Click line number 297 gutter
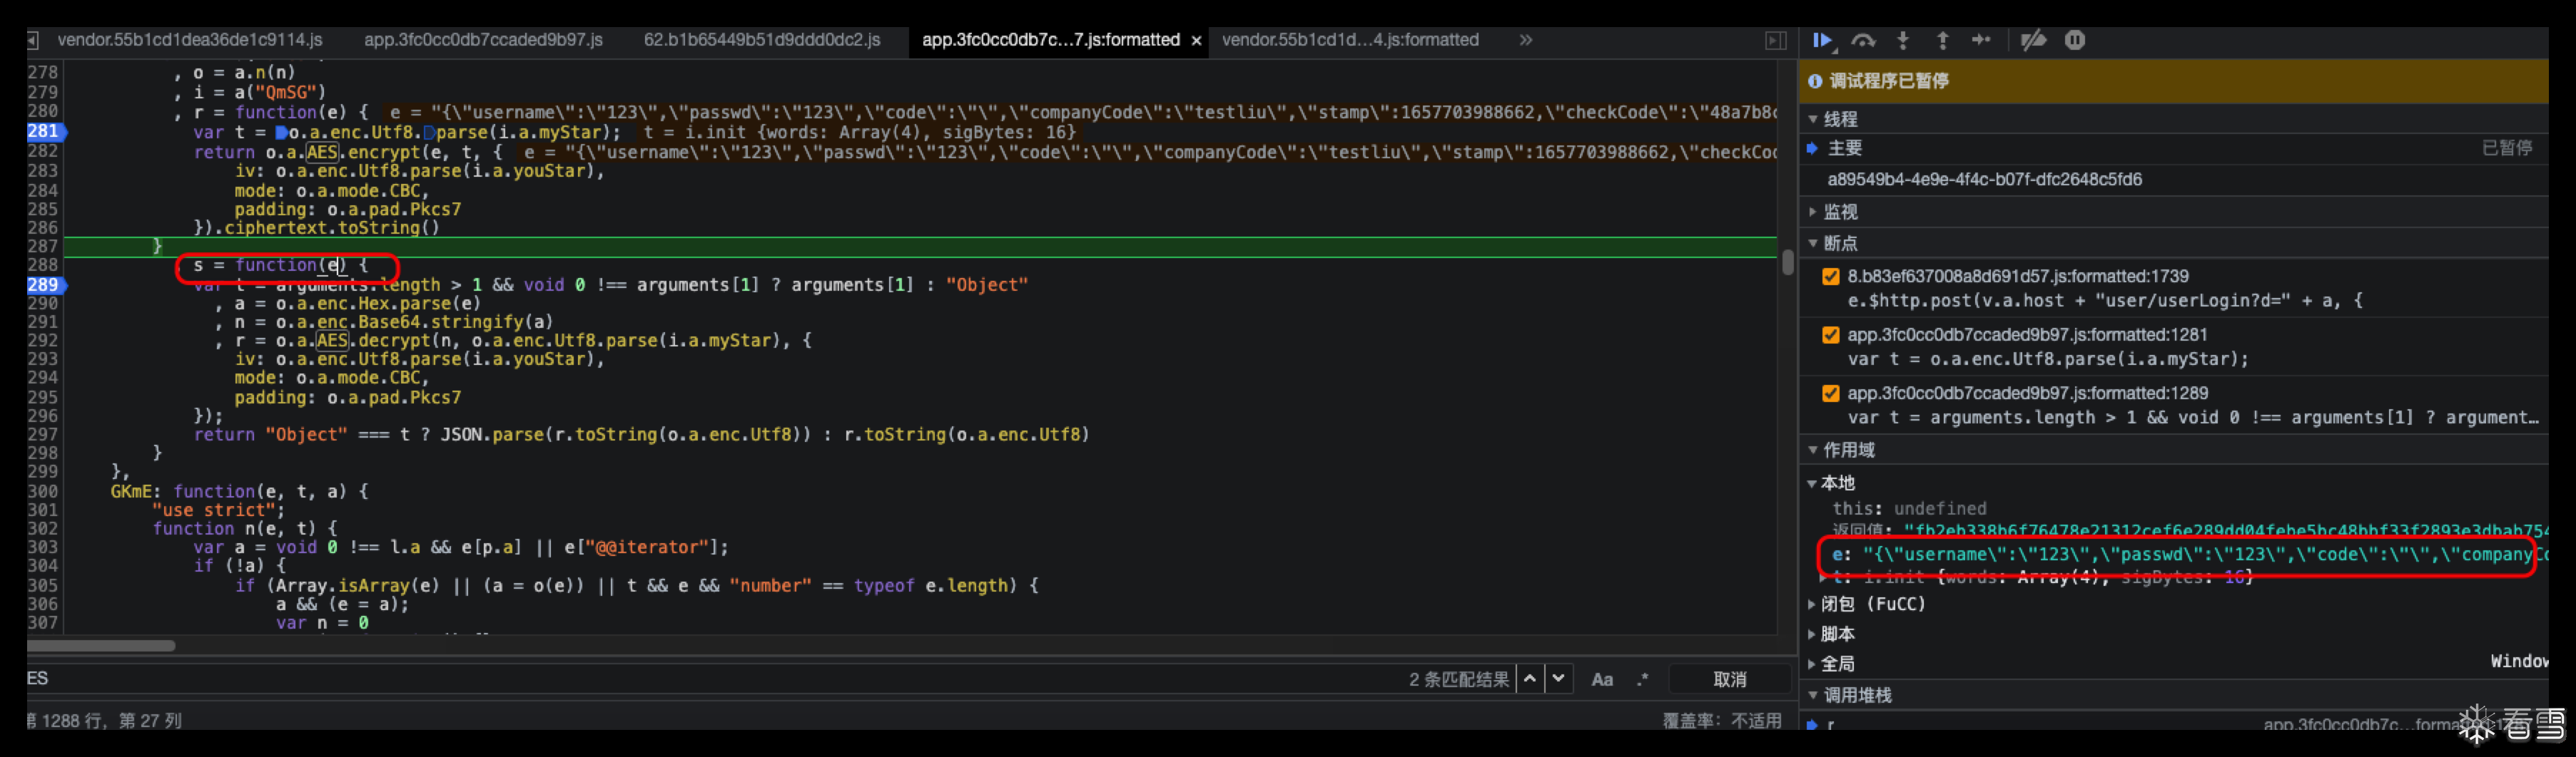The width and height of the screenshot is (2576, 757). [43, 434]
